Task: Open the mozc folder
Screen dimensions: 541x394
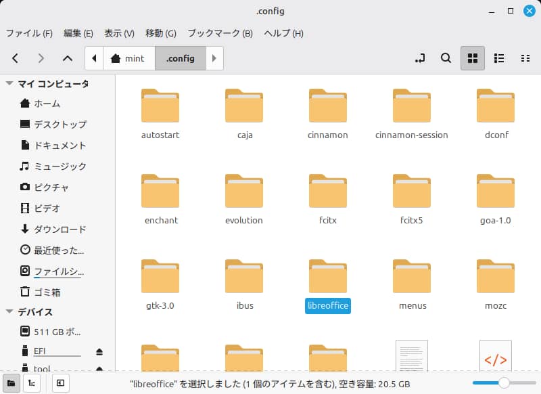Action: click(496, 276)
